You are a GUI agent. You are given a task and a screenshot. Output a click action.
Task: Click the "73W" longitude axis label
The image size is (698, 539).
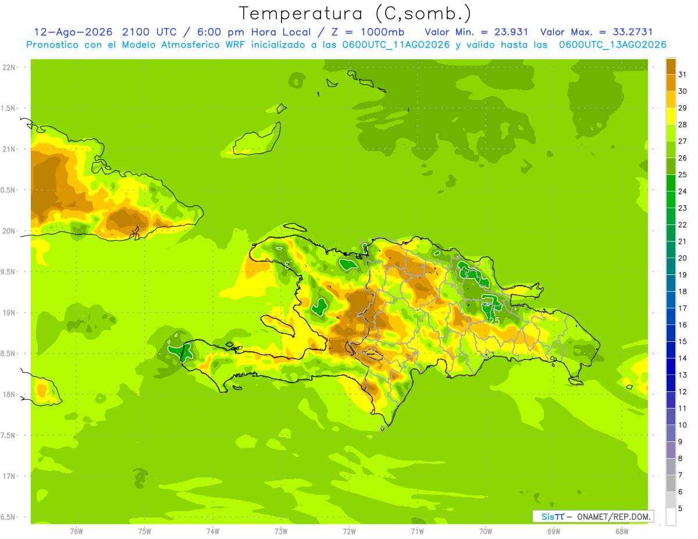click(280, 531)
